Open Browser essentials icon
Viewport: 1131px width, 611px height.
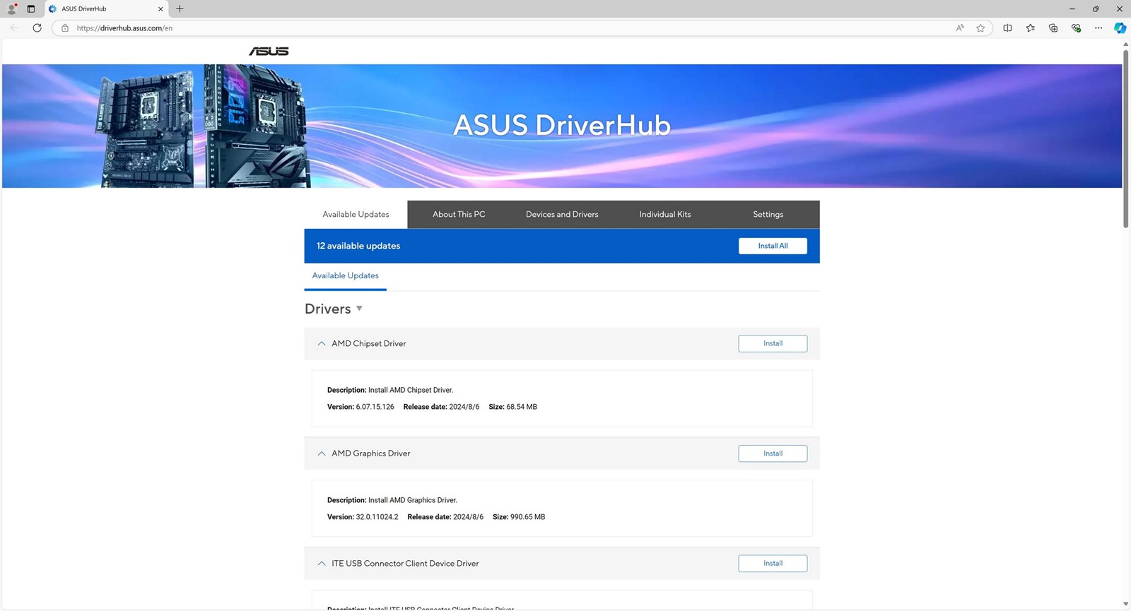[x=1076, y=28]
